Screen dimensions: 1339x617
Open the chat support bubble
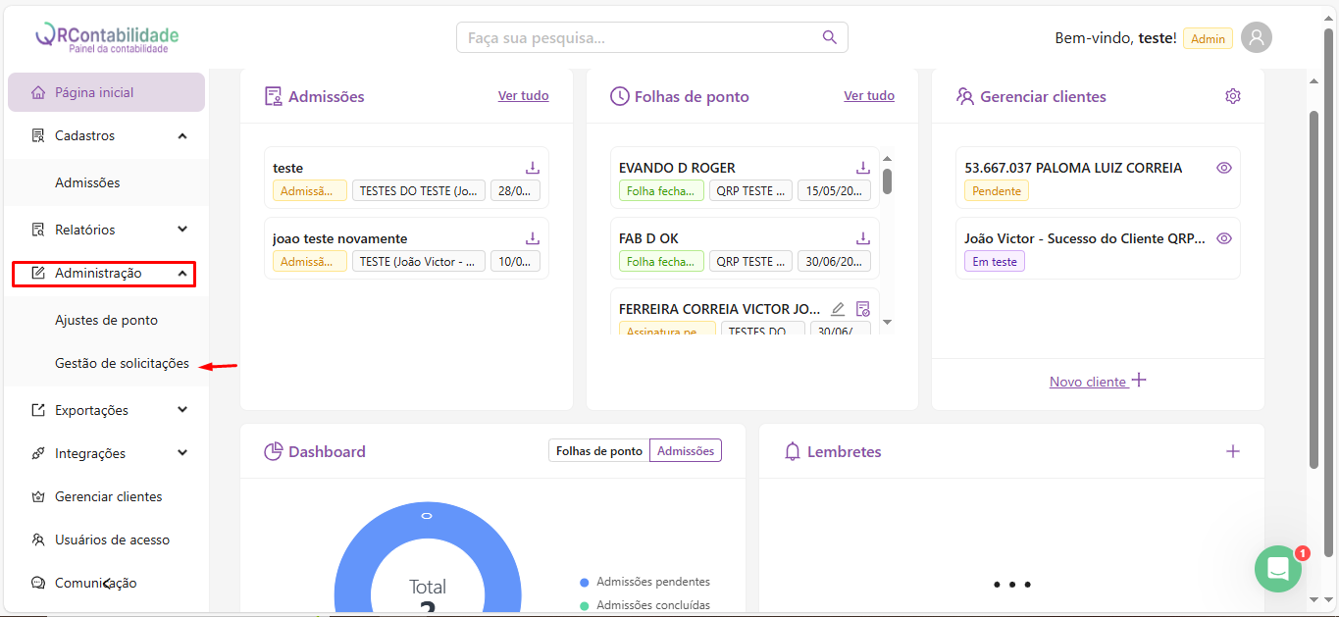1277,569
